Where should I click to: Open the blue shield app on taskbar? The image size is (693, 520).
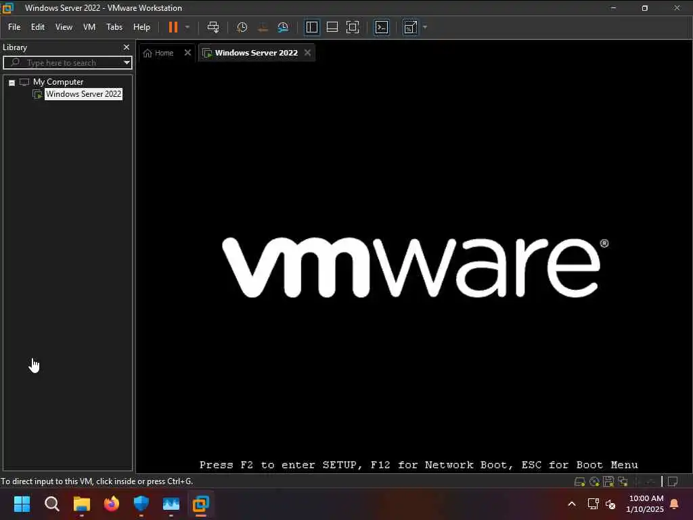[141, 504]
